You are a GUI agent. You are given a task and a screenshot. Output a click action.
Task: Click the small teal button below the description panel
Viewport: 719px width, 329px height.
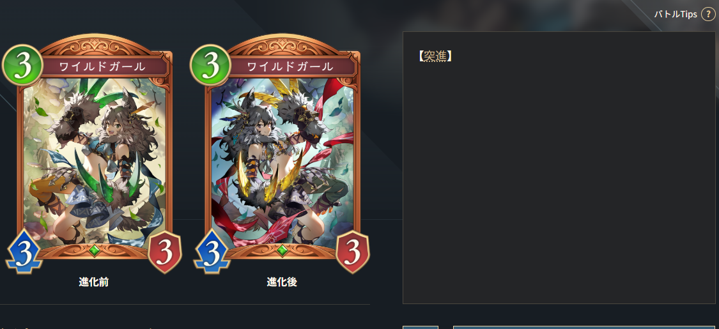[421, 327]
